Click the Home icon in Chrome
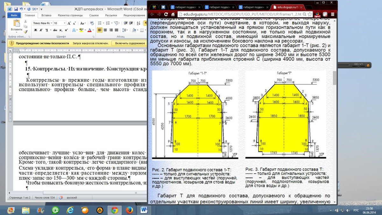382x215 pixels. click(x=173, y=14)
